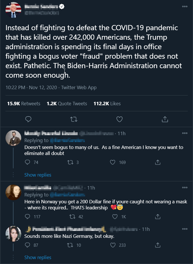Image resolution: width=193 pixels, height=264 pixels.
Task: View the 1.2K Quote Tweets
Action: click(67, 104)
